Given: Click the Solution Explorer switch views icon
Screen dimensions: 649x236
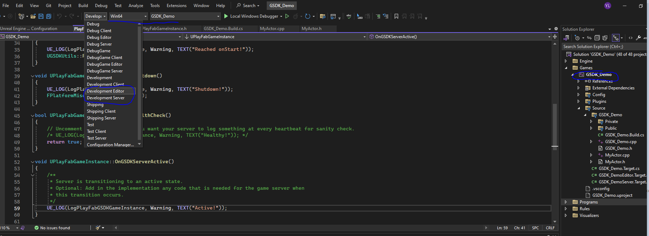Looking at the screenshot, I should 566,38.
